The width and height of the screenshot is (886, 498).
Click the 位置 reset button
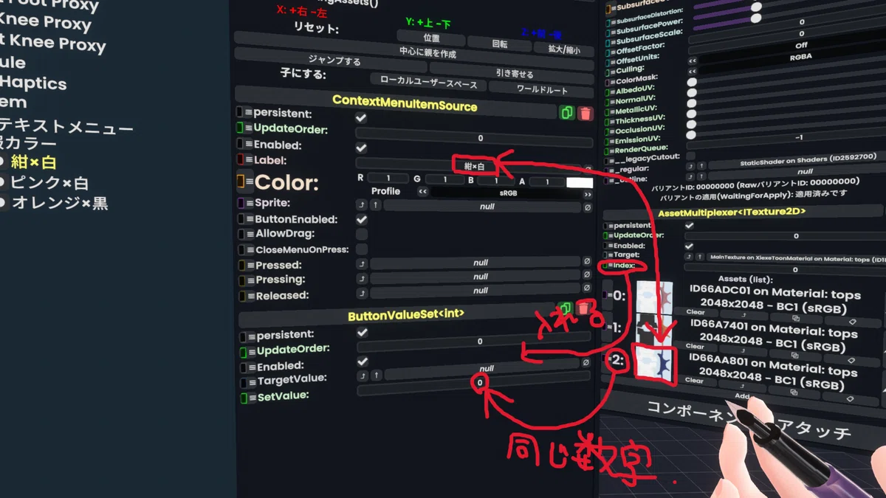432,37
